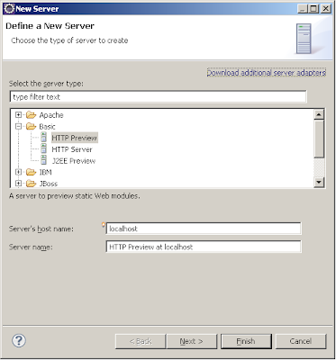
Task: Maximize the New Server dialog window
Action: pyautogui.click(x=313, y=9)
